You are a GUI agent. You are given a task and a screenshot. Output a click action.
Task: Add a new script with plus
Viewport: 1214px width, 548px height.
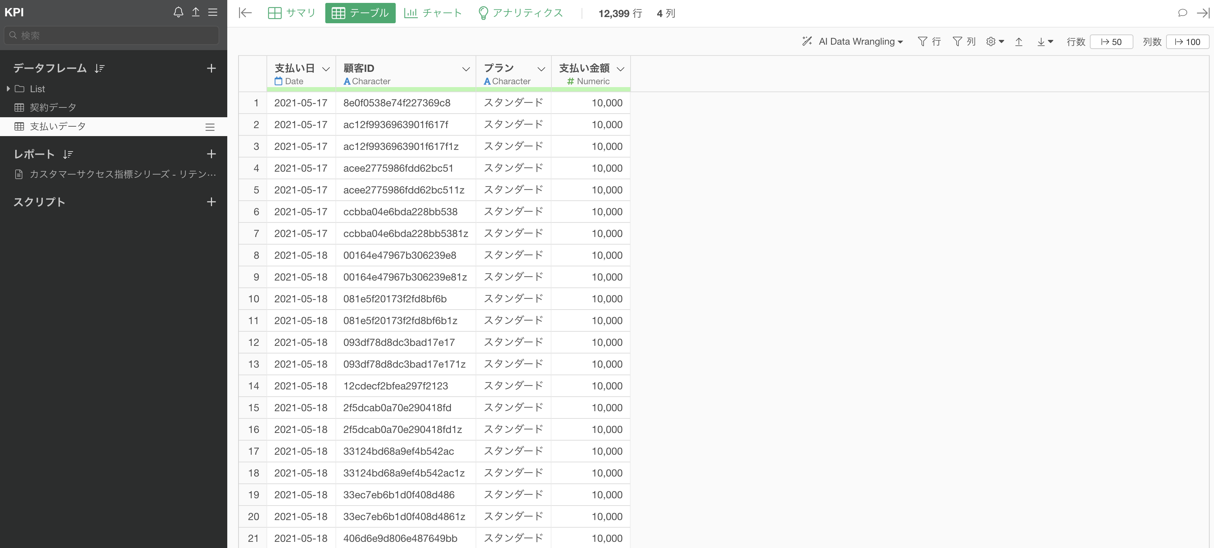[212, 202]
